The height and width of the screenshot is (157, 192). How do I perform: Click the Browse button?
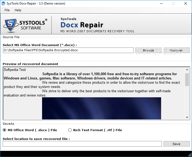(x=148, y=50)
